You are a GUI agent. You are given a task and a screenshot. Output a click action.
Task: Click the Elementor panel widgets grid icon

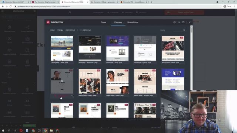pyautogui.click(x=34, y=11)
